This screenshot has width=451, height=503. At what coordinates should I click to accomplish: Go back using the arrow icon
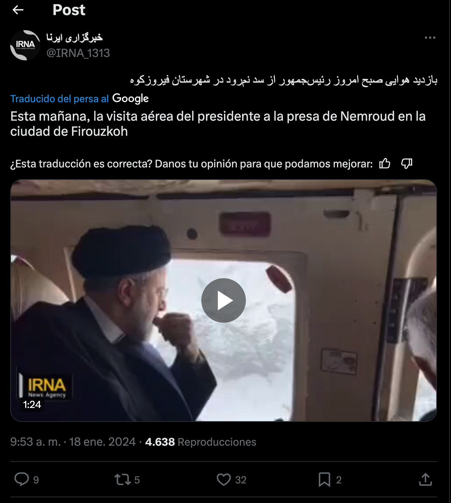point(18,10)
